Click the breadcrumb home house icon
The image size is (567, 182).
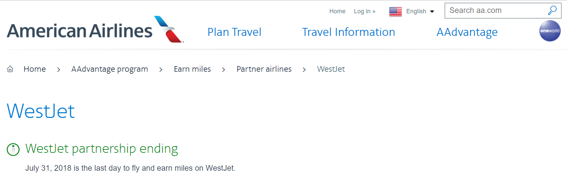point(10,69)
